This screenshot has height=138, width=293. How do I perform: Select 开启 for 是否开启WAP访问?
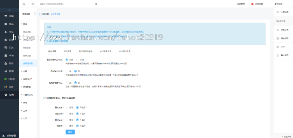pos(67,60)
